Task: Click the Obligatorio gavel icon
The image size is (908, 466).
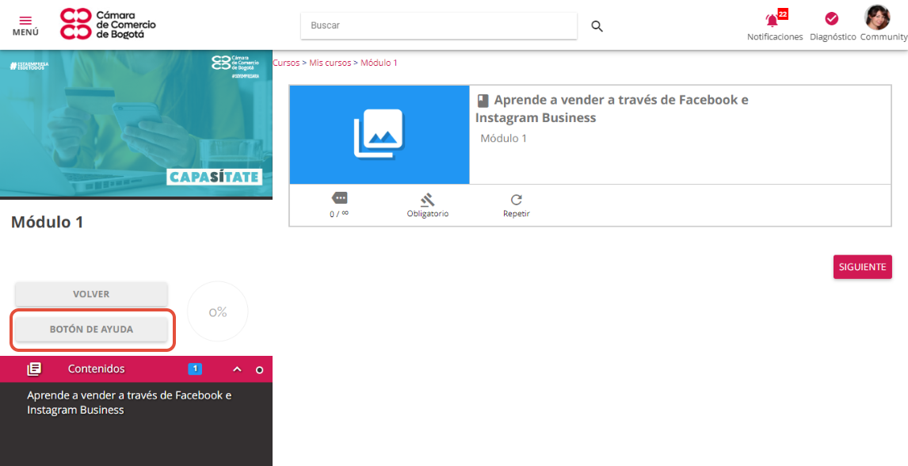Action: click(427, 200)
